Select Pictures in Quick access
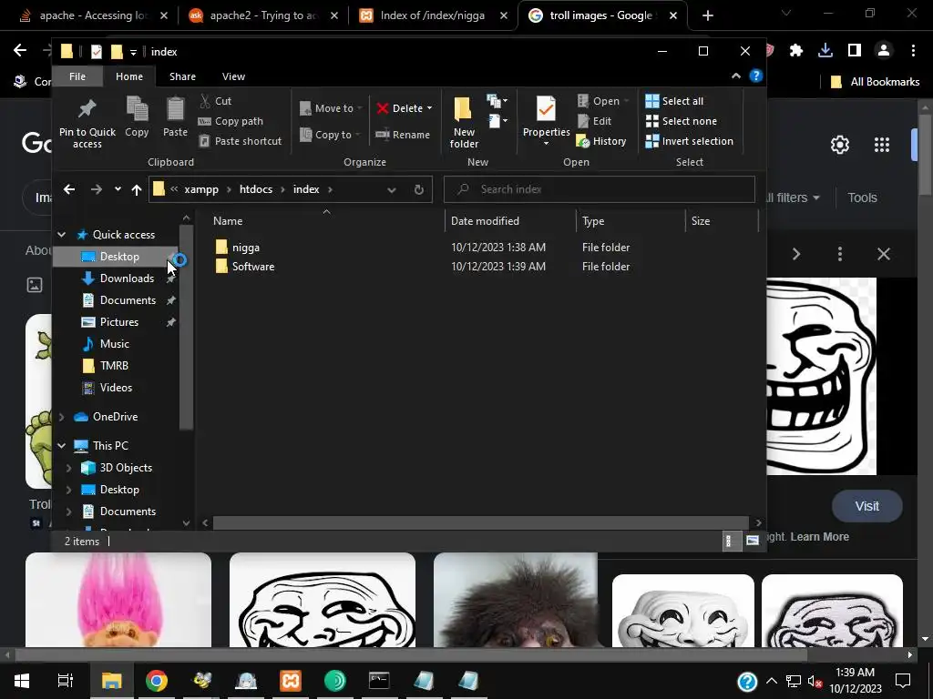Viewport: 933px width, 699px height. click(119, 322)
